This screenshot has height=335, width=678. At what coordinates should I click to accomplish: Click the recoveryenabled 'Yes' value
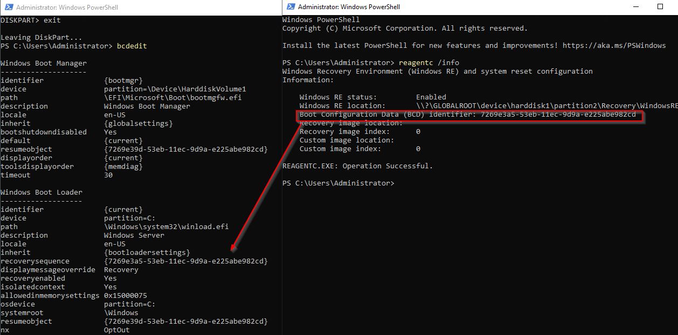(x=110, y=279)
